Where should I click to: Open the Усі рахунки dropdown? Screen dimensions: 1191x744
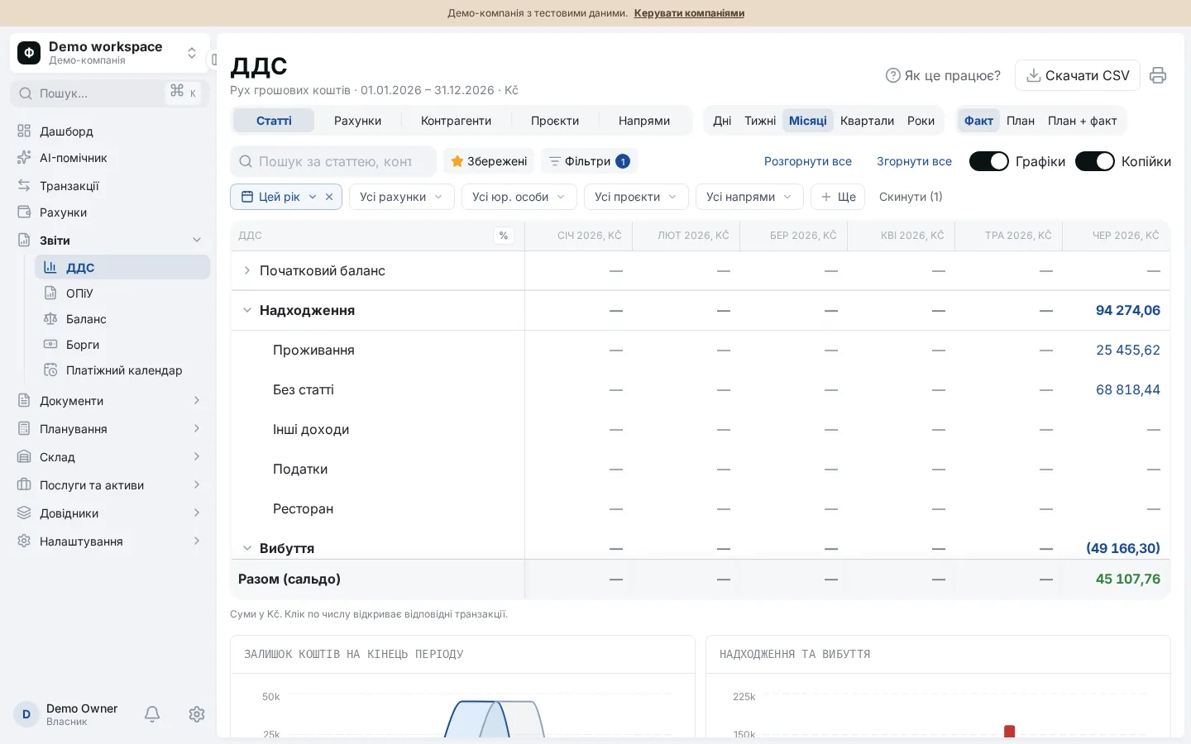tap(402, 197)
